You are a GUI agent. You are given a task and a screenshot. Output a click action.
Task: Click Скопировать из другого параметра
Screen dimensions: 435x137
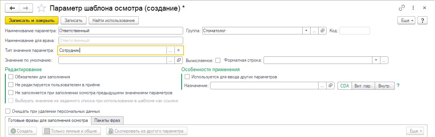147,131
